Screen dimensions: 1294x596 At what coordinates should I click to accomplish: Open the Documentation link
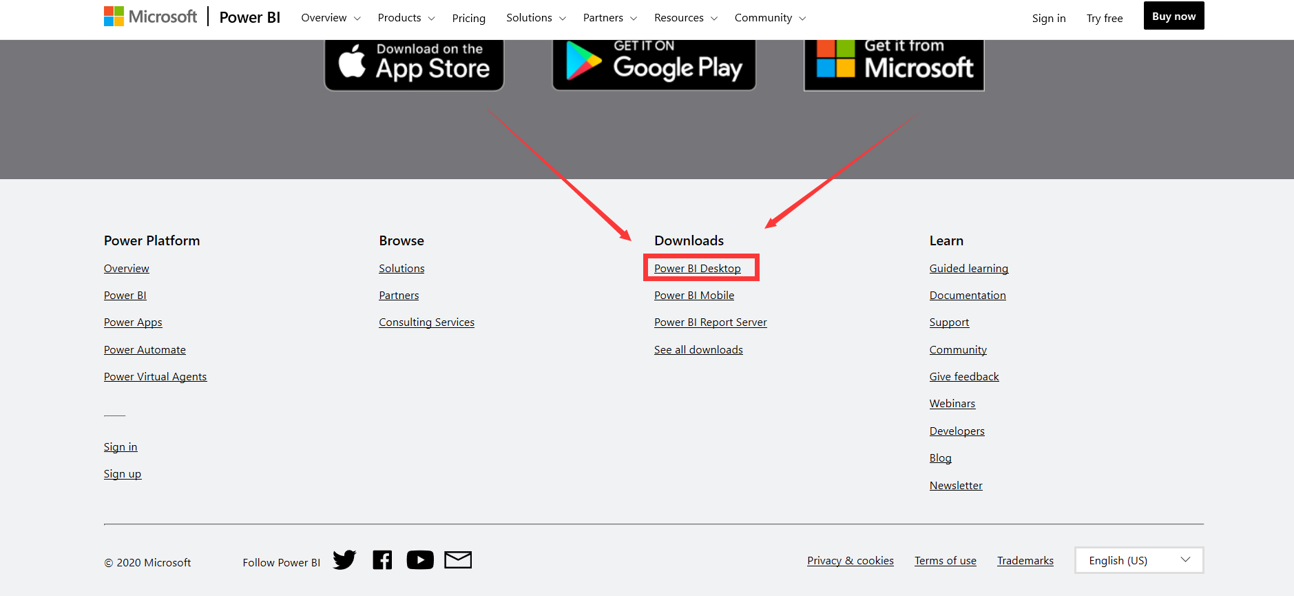coord(968,295)
